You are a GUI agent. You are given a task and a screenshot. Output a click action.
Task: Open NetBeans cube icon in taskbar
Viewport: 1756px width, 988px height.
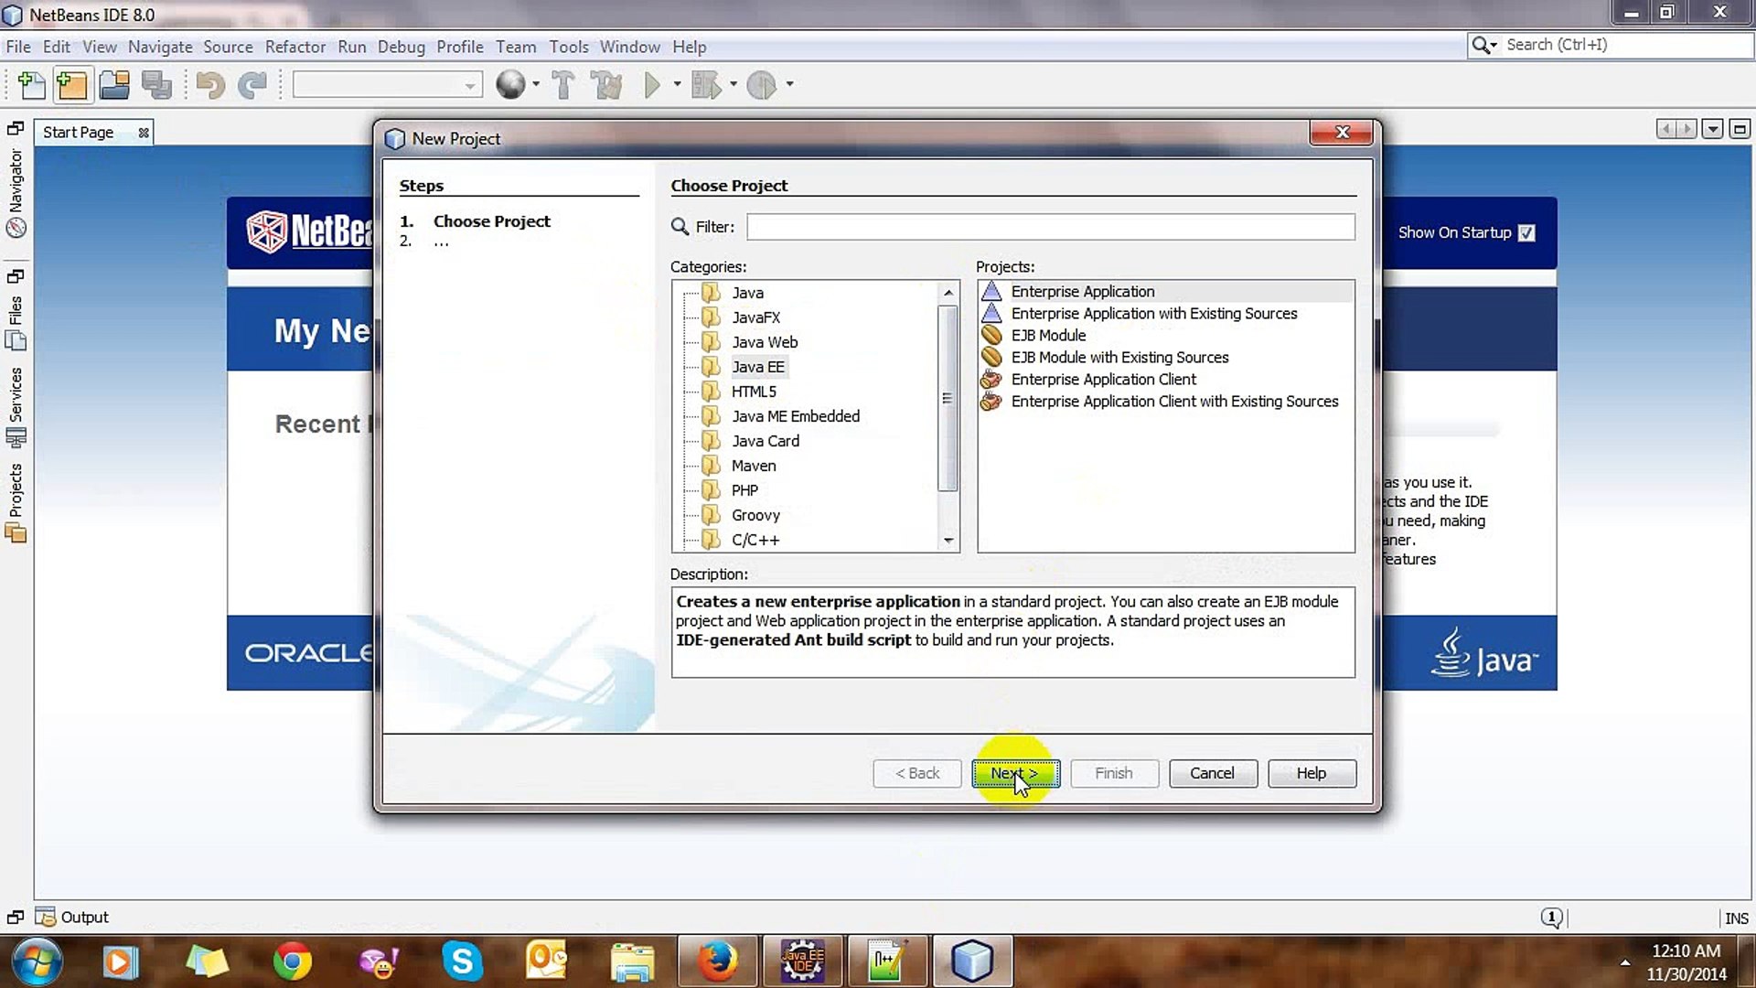(971, 961)
